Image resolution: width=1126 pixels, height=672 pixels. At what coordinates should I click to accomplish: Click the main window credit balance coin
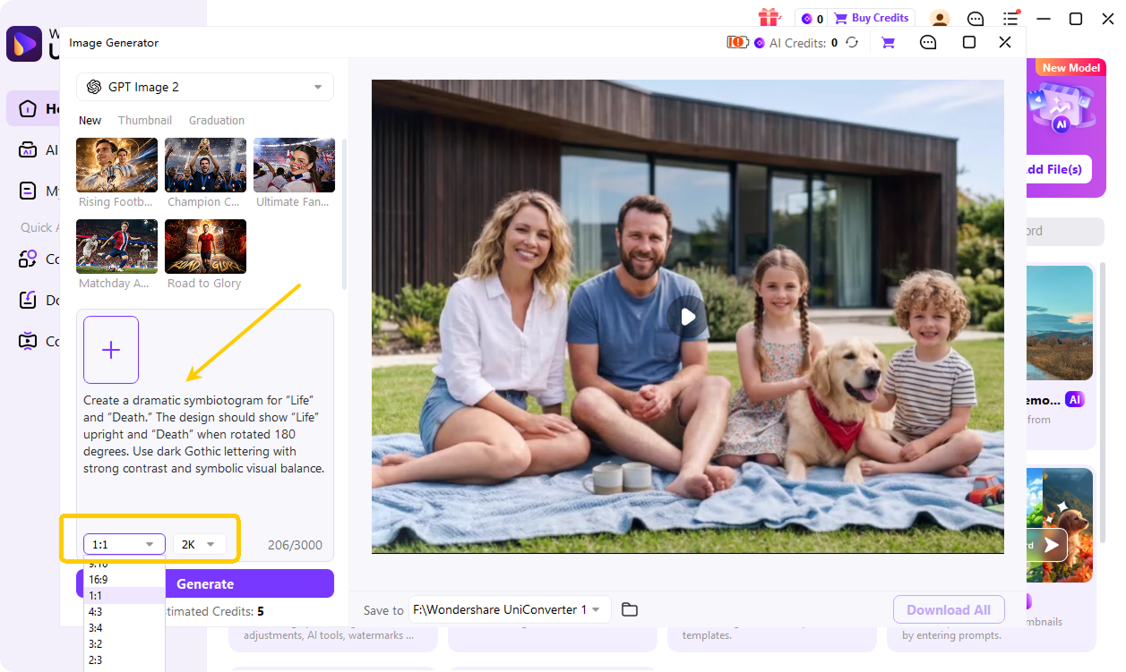pyautogui.click(x=806, y=19)
